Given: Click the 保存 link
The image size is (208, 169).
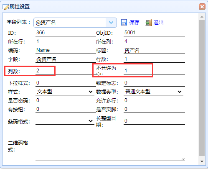Looking at the screenshot, I should pyautogui.click(x=134, y=23).
